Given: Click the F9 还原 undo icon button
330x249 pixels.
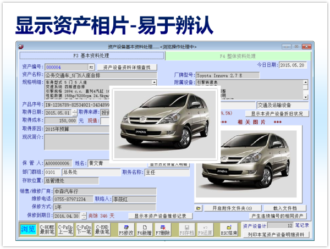Looking at the screenshot, I should (205, 230).
